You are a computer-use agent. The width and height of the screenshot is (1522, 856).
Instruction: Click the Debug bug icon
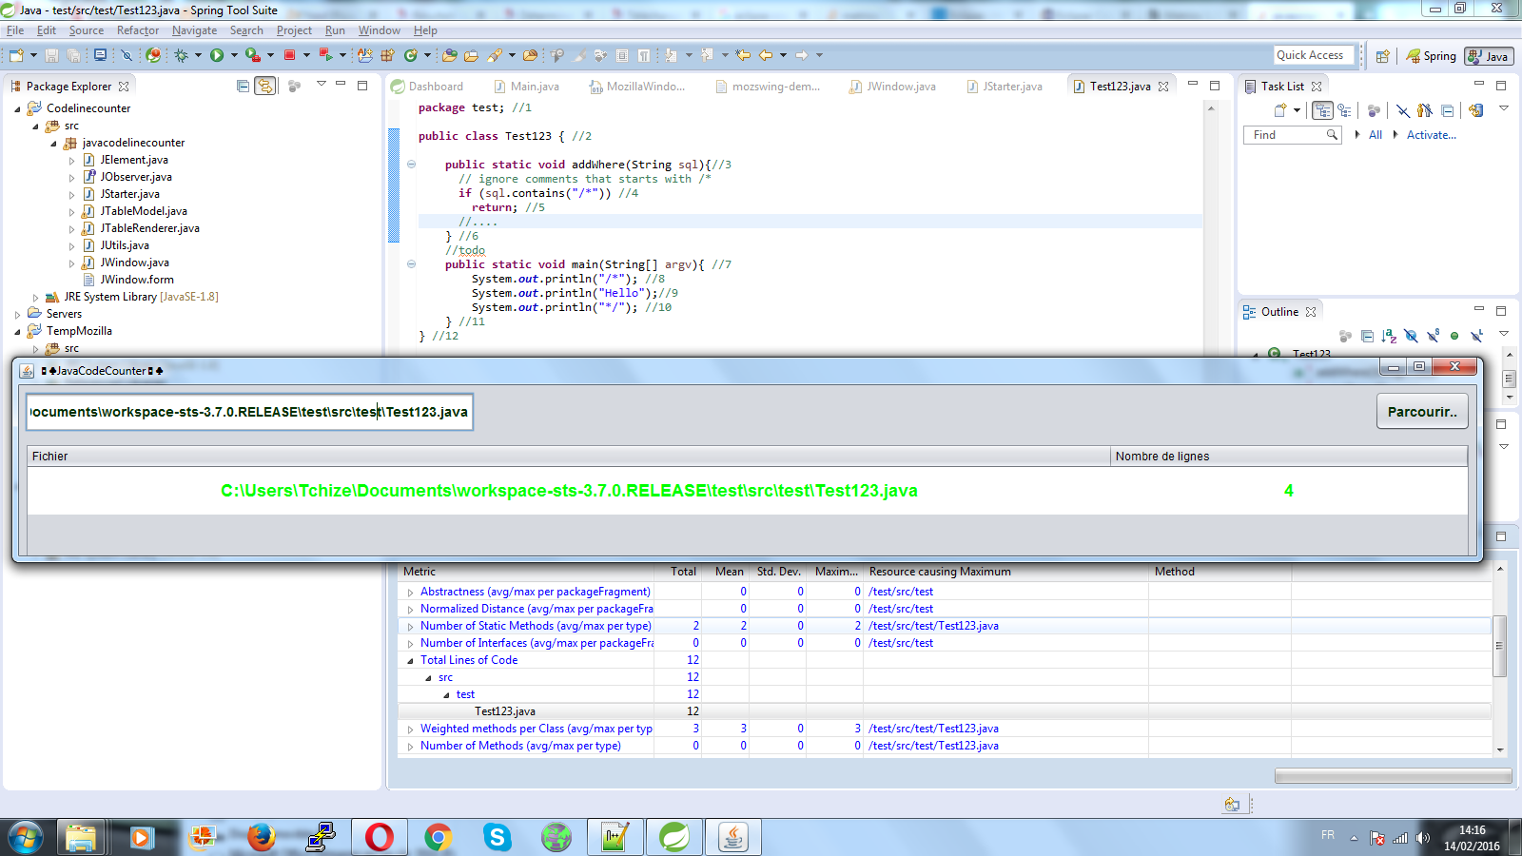click(181, 55)
